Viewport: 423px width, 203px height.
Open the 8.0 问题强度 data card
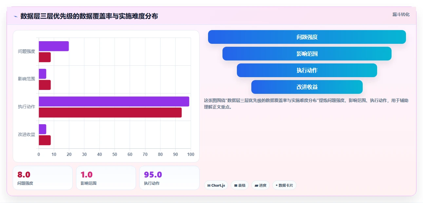coord(43,178)
